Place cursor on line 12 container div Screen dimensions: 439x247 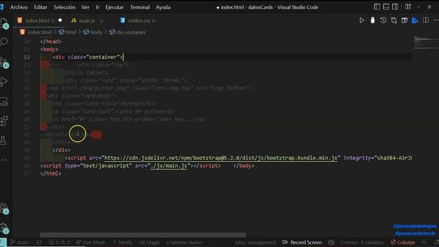point(87,57)
